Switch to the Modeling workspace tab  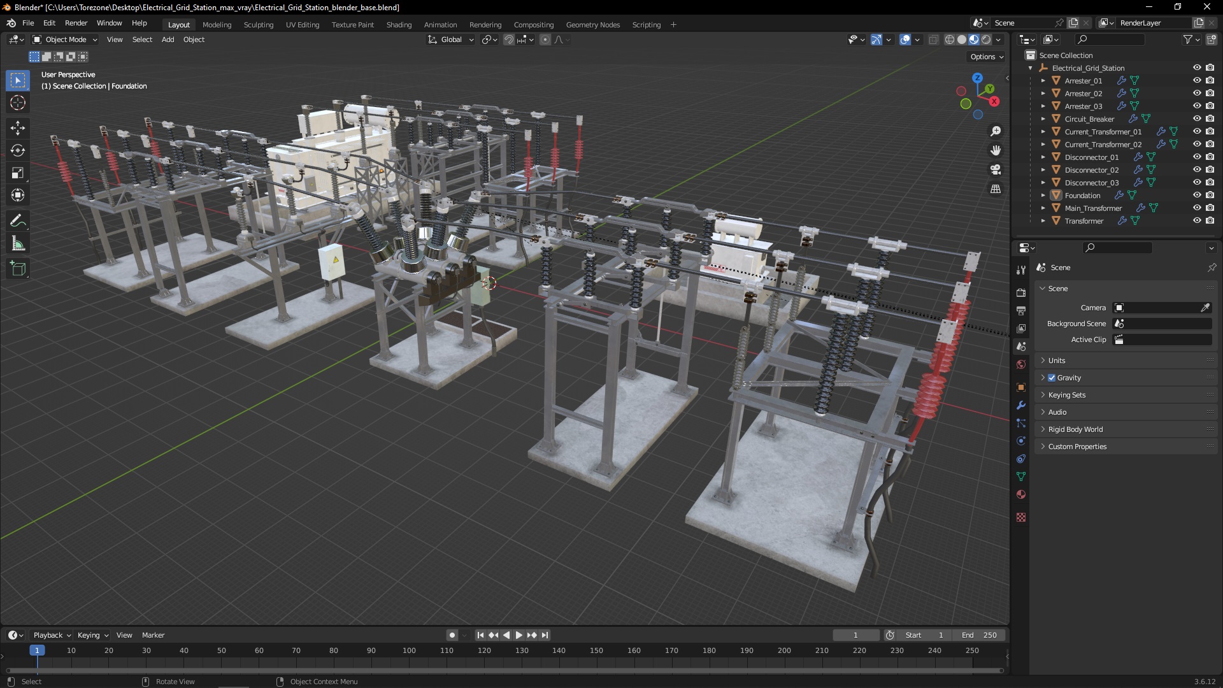coord(217,25)
